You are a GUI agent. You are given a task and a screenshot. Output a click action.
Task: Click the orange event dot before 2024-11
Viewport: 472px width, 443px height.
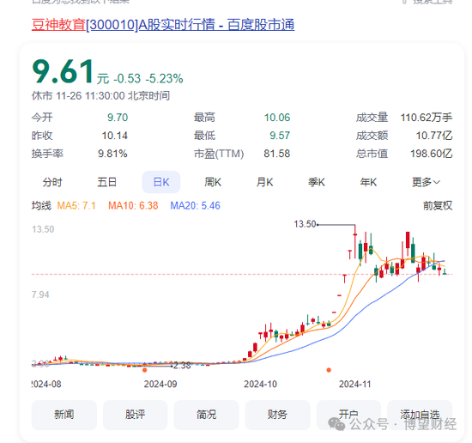click(329, 370)
